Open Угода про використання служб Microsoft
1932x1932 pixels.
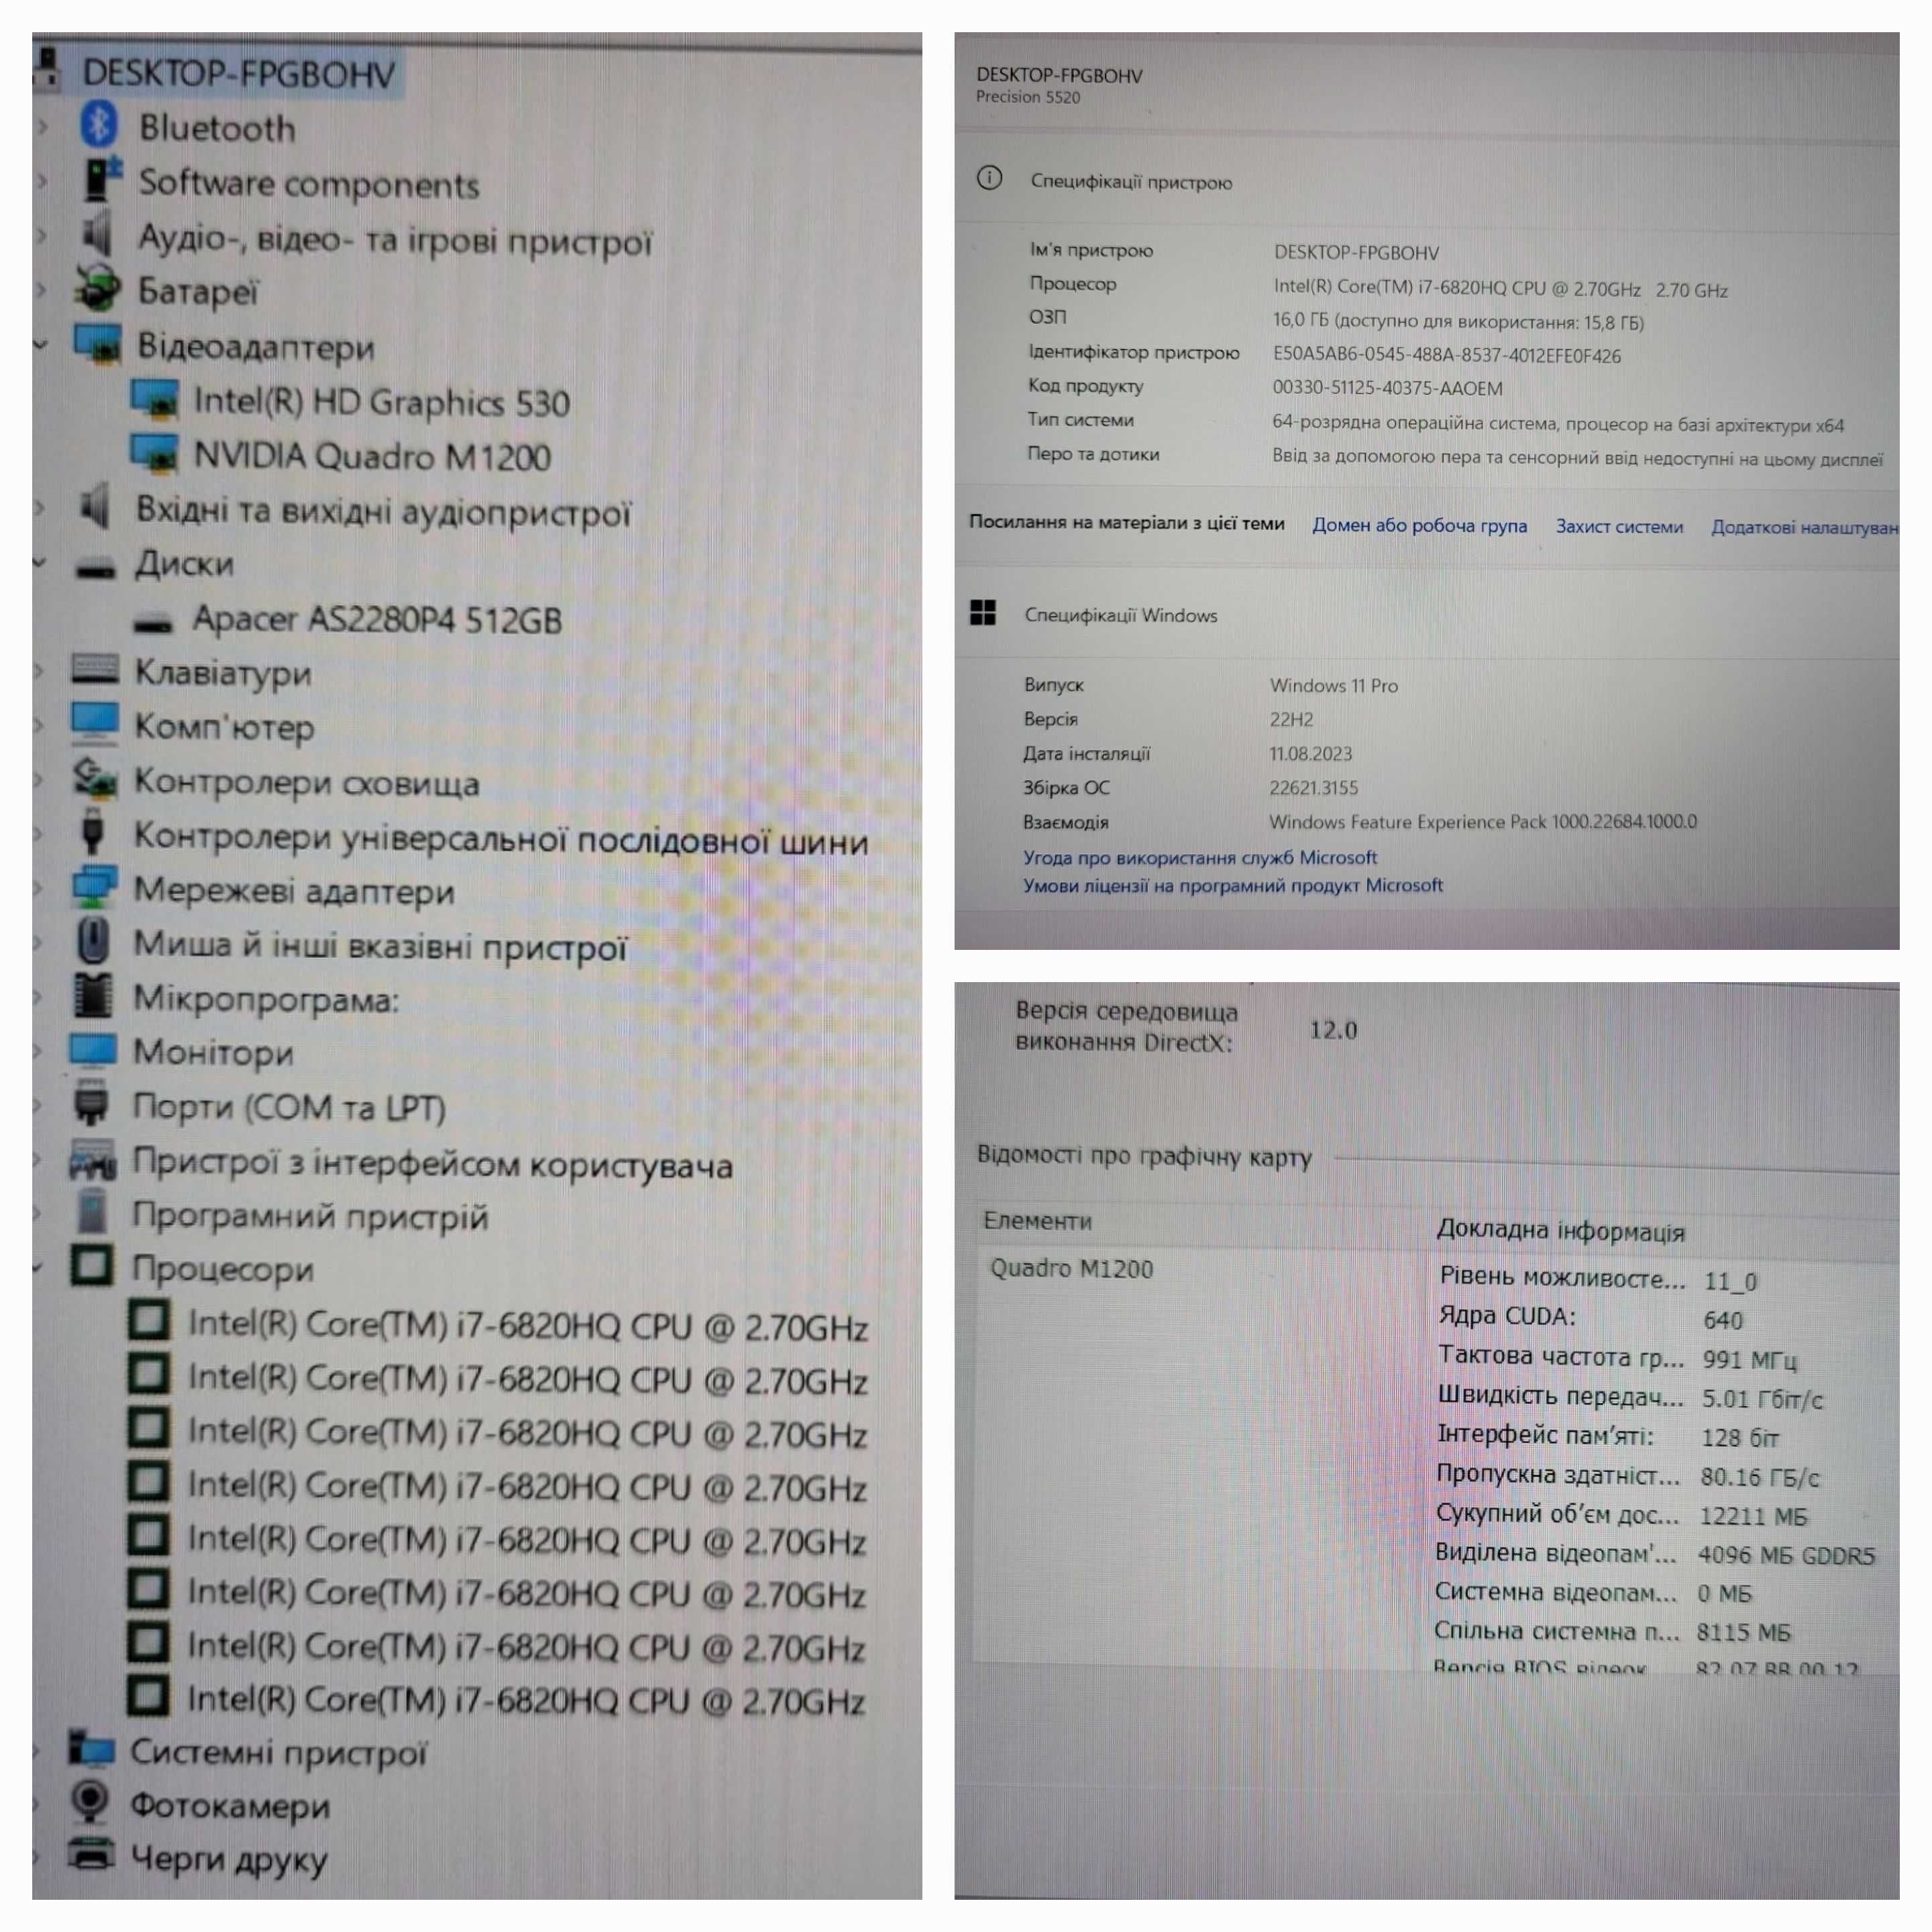click(x=1200, y=857)
